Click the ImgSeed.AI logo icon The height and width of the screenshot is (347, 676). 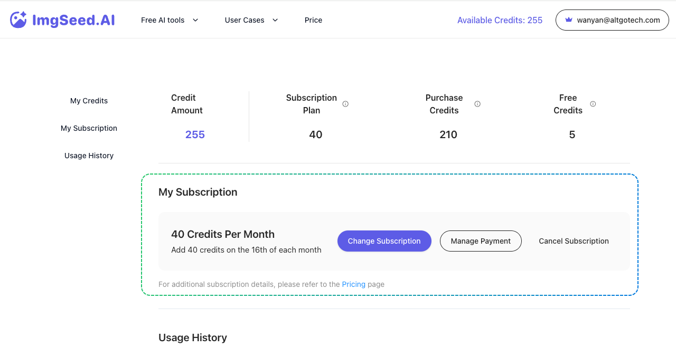point(18,20)
